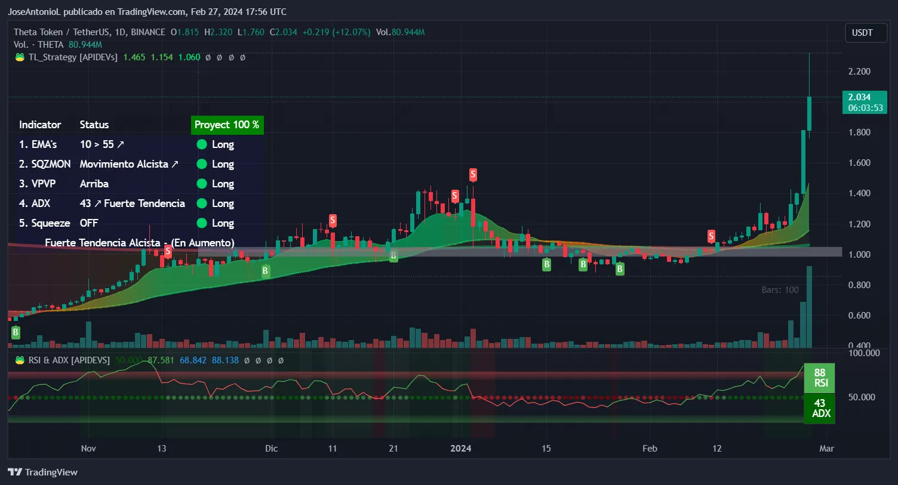Click the Proyect 100 % green header

(227, 125)
